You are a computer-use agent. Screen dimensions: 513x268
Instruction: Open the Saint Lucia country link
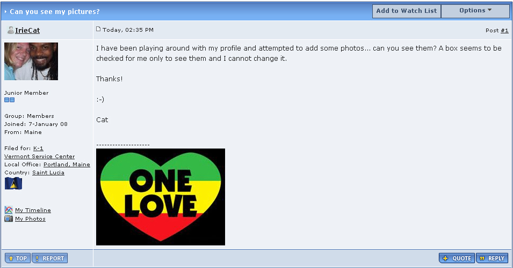(48, 172)
